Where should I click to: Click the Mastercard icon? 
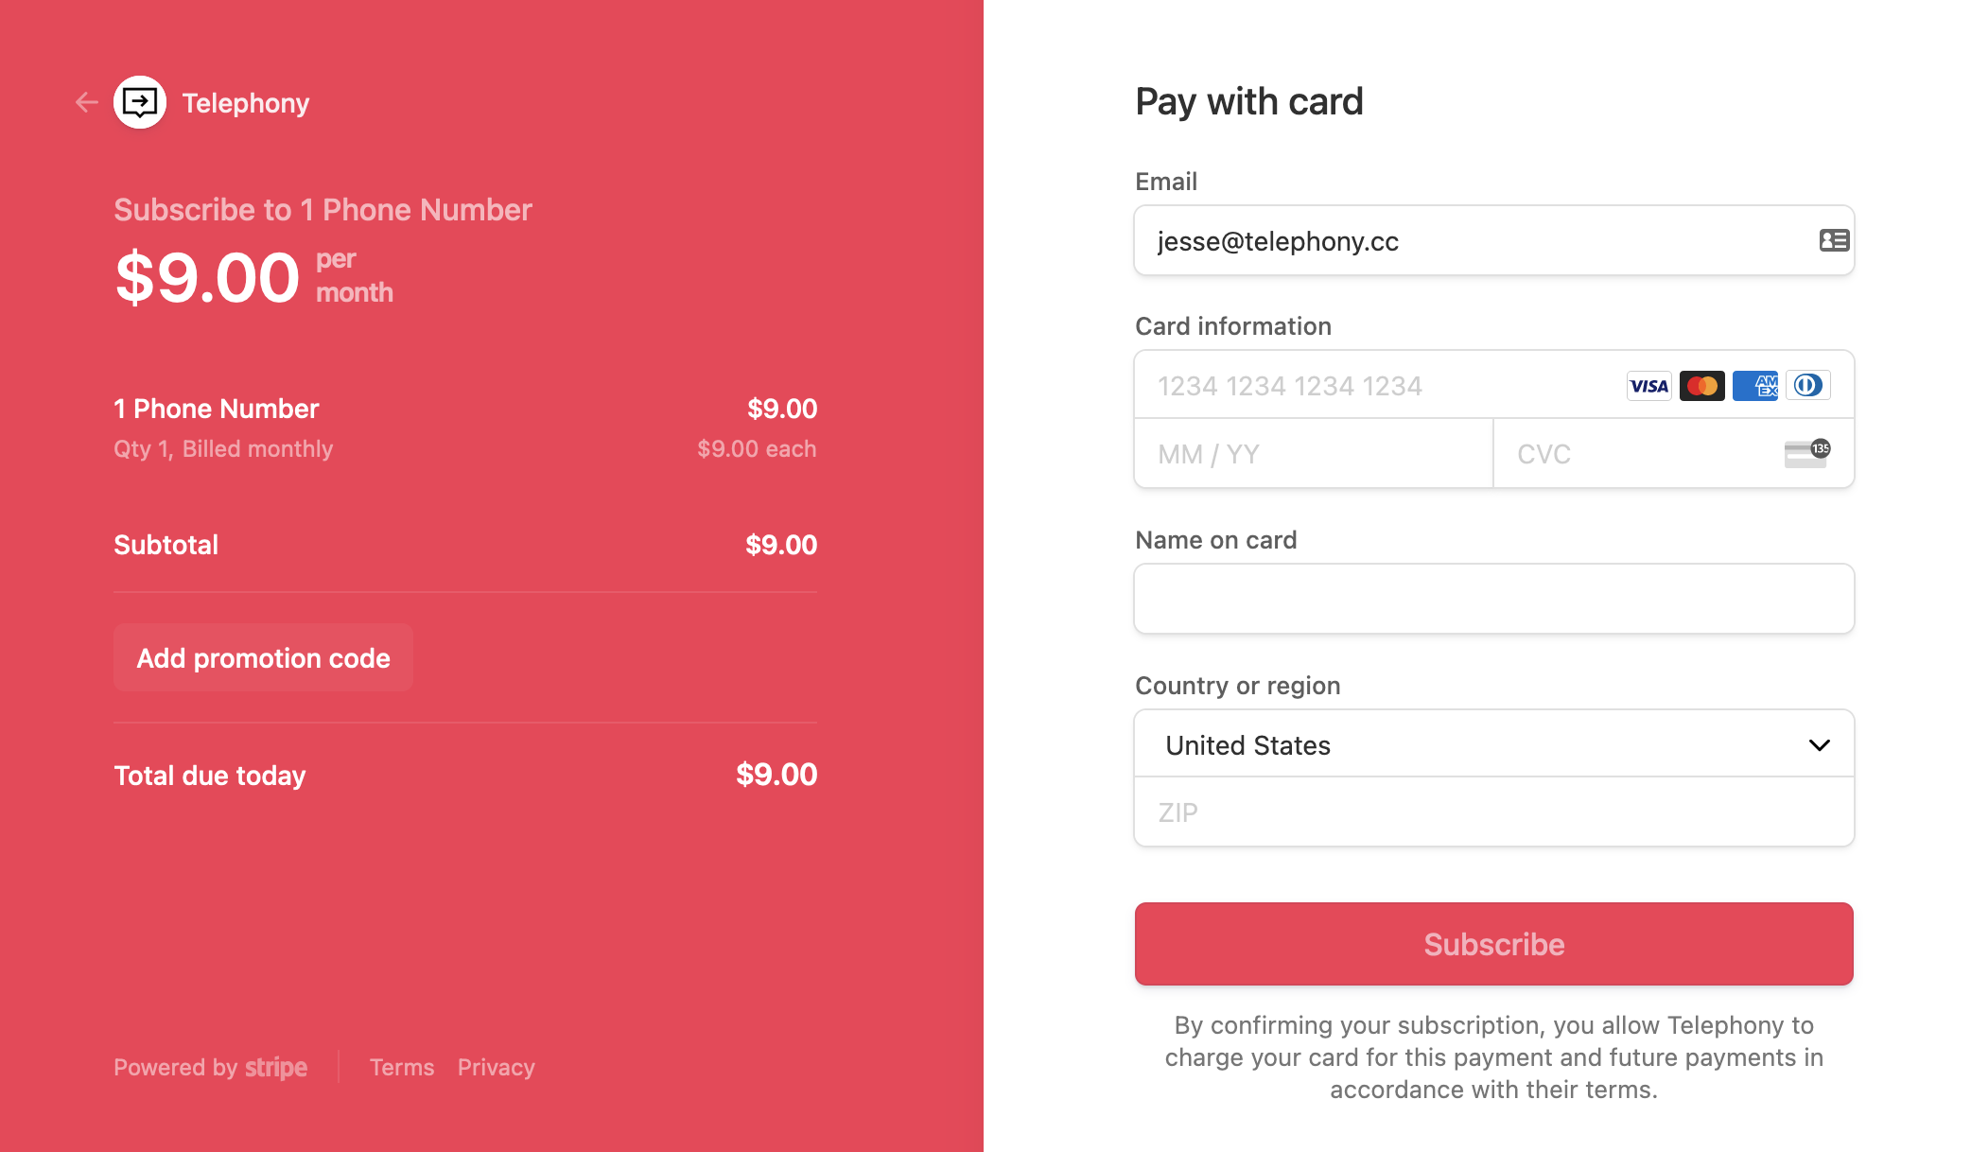[1703, 385]
